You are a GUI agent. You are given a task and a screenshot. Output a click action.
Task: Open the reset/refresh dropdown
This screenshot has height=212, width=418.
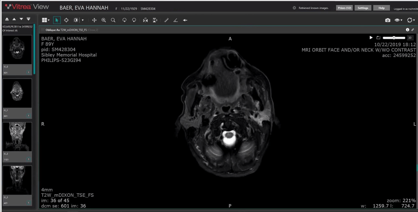point(411,20)
